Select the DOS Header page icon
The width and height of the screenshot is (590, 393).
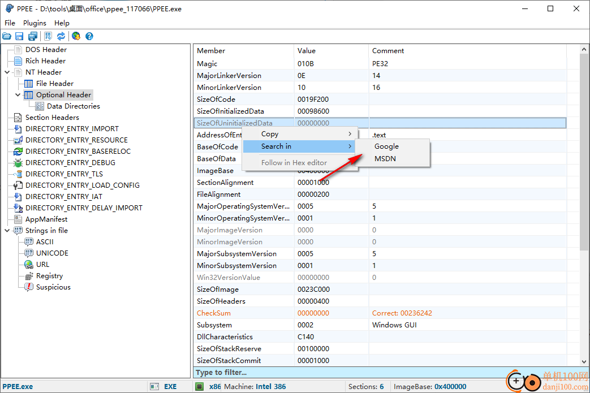[18, 50]
